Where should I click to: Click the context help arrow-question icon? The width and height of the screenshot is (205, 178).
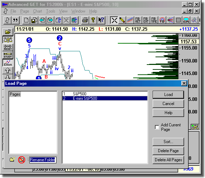(101, 20)
